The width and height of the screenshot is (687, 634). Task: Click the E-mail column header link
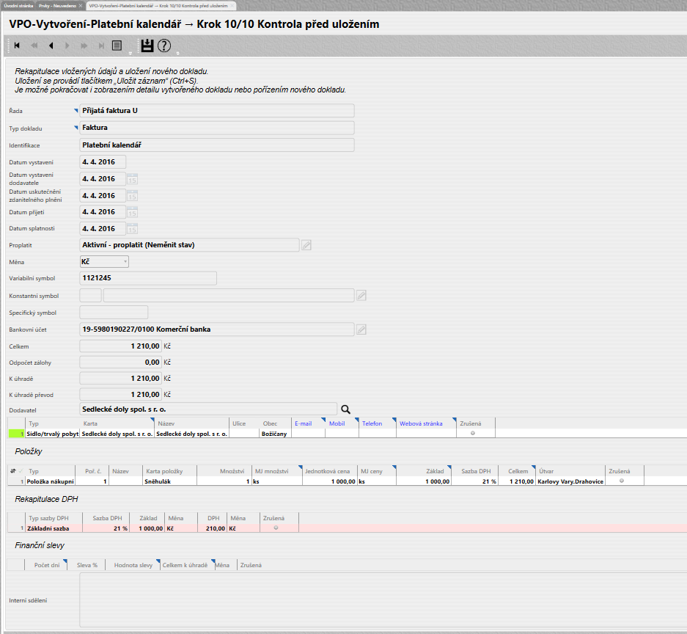[304, 423]
